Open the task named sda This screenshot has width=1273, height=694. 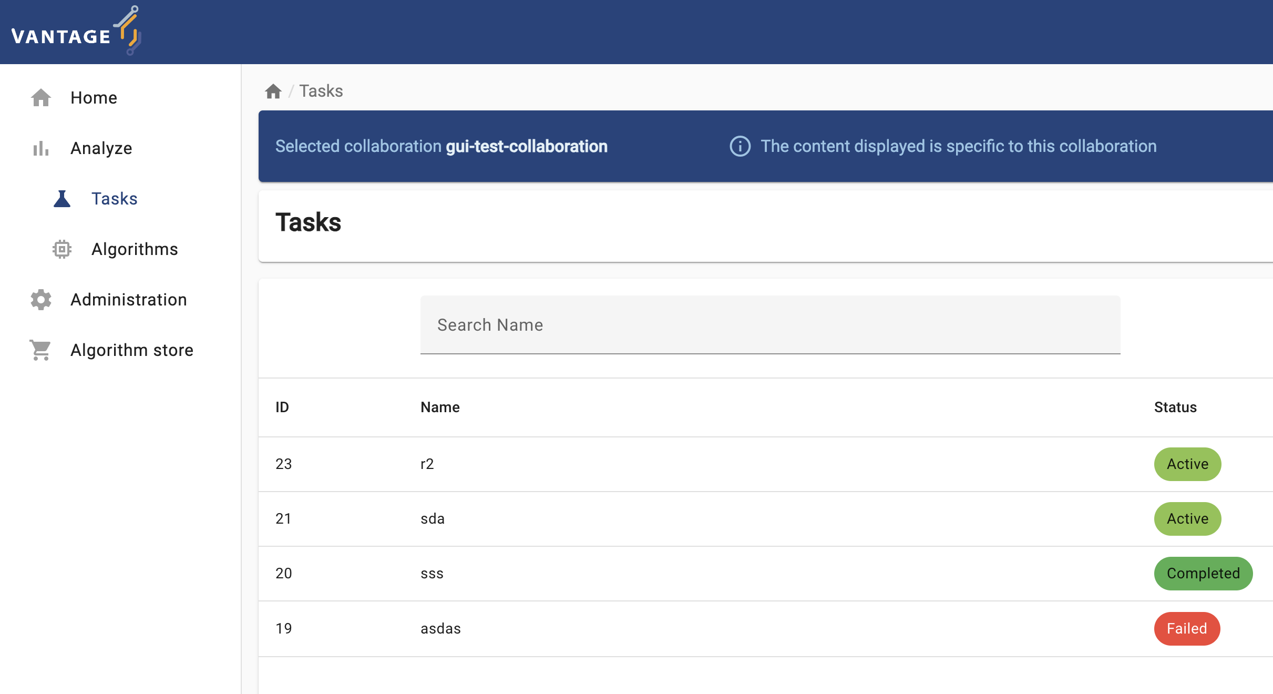(433, 519)
